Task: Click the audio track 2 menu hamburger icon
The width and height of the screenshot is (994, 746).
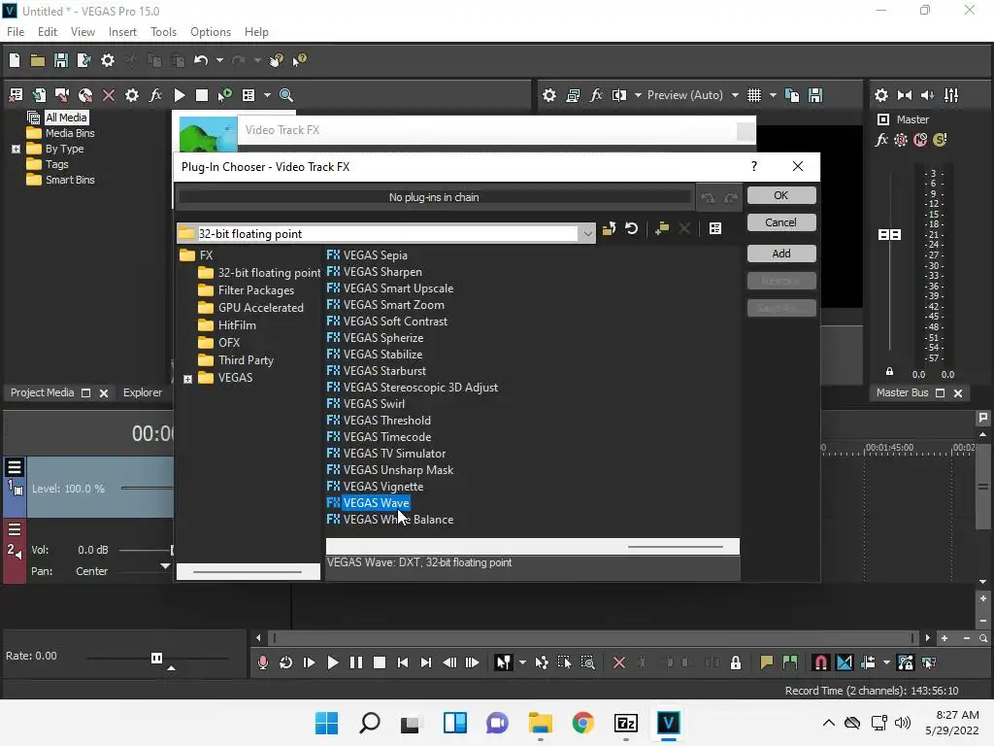Action: coord(15,529)
